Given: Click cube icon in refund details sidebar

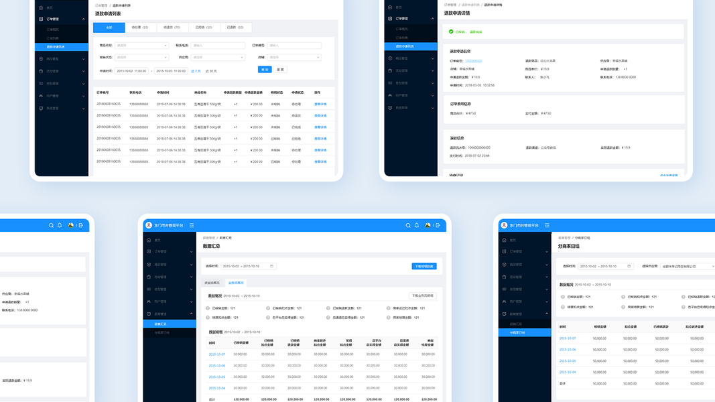Looking at the screenshot, I should tap(390, 58).
